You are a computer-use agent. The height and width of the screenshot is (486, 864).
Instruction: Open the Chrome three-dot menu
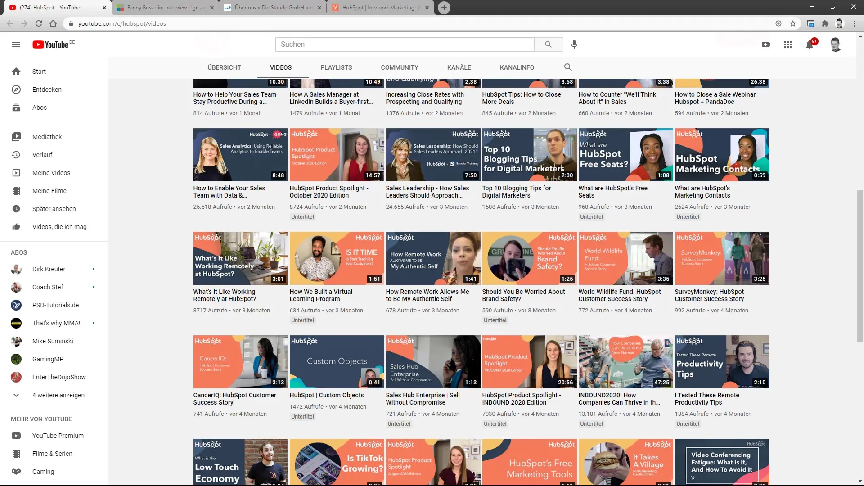(854, 23)
